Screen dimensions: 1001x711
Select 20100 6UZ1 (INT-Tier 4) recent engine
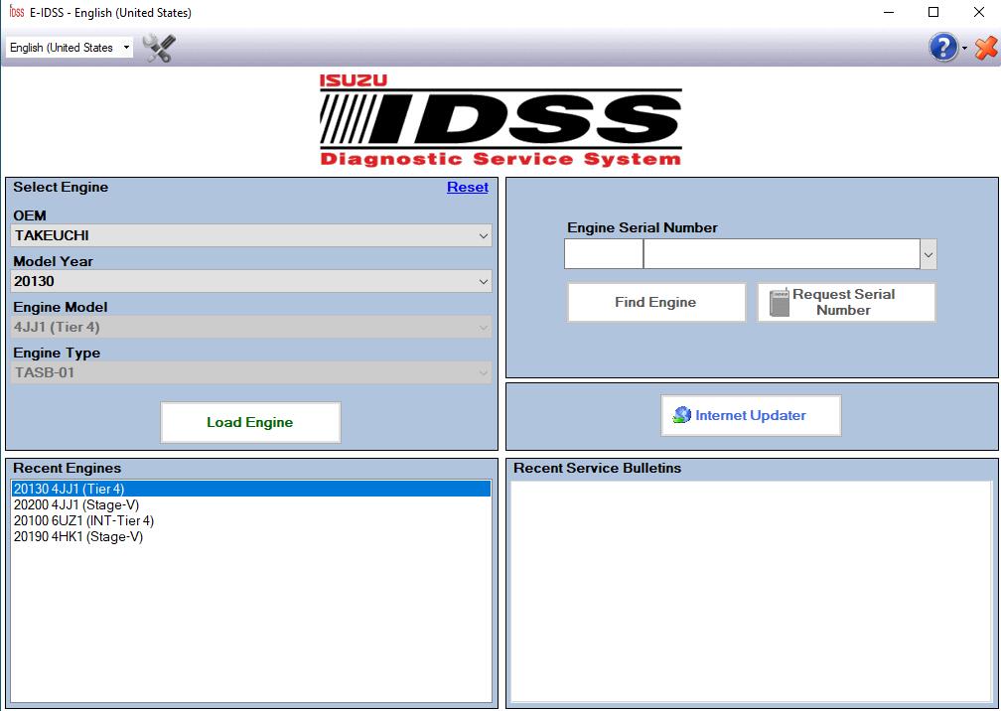tap(84, 520)
